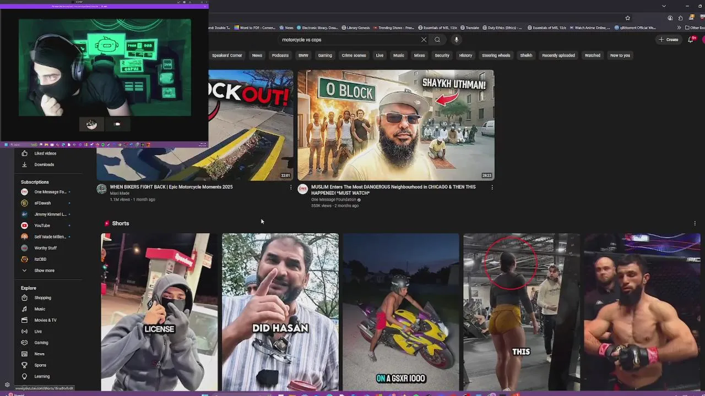Image resolution: width=705 pixels, height=396 pixels.
Task: Select the New to you filter chip
Action: click(x=620, y=55)
